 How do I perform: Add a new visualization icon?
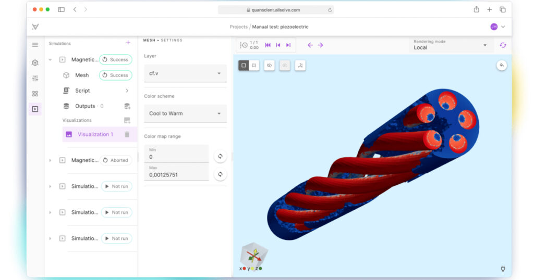[127, 120]
